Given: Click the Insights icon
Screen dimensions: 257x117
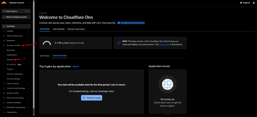Looking at the screenshot, I should point(4,31).
